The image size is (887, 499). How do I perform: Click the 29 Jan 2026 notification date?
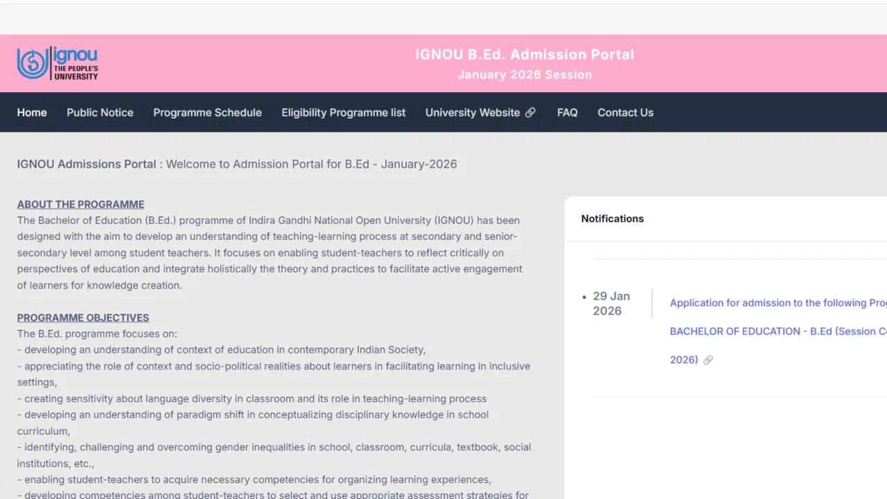tap(611, 303)
